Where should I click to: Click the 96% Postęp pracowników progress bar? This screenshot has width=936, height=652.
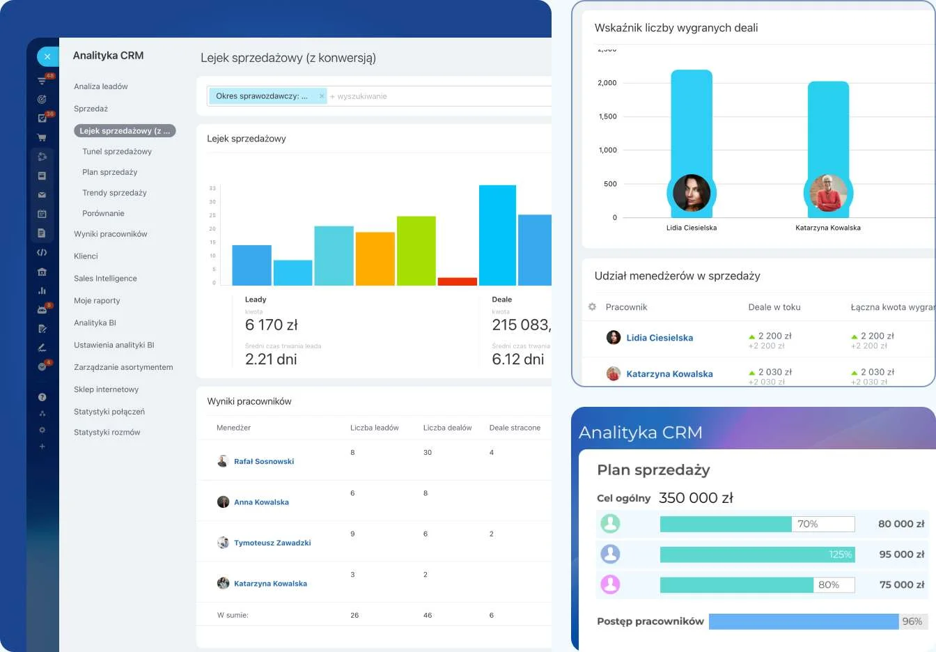pyautogui.click(x=818, y=621)
